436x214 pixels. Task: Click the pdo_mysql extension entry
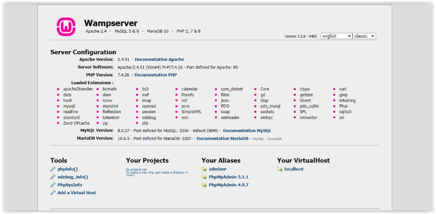click(270, 106)
